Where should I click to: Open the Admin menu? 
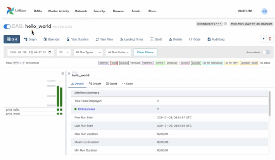tap(137, 11)
